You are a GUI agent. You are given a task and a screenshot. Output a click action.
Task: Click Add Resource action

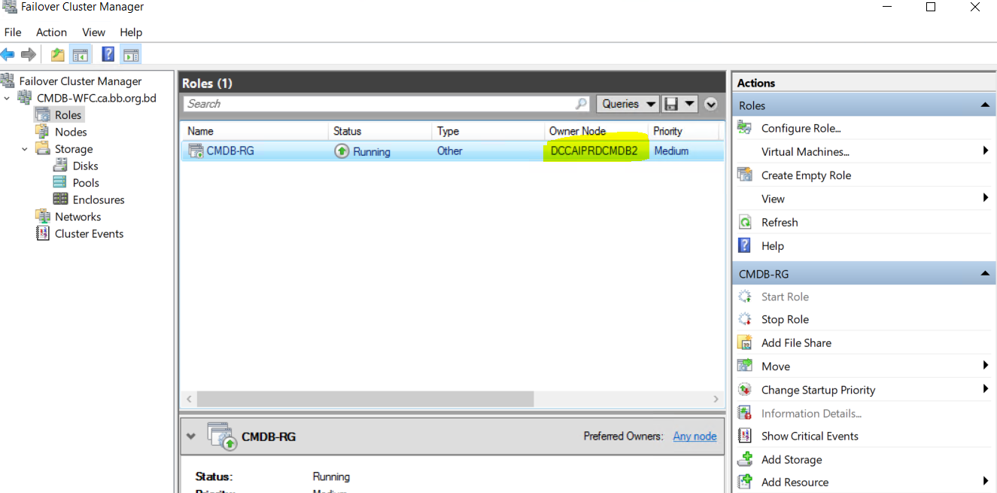point(795,482)
